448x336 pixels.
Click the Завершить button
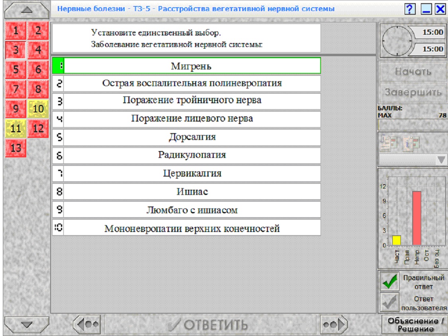(413, 92)
